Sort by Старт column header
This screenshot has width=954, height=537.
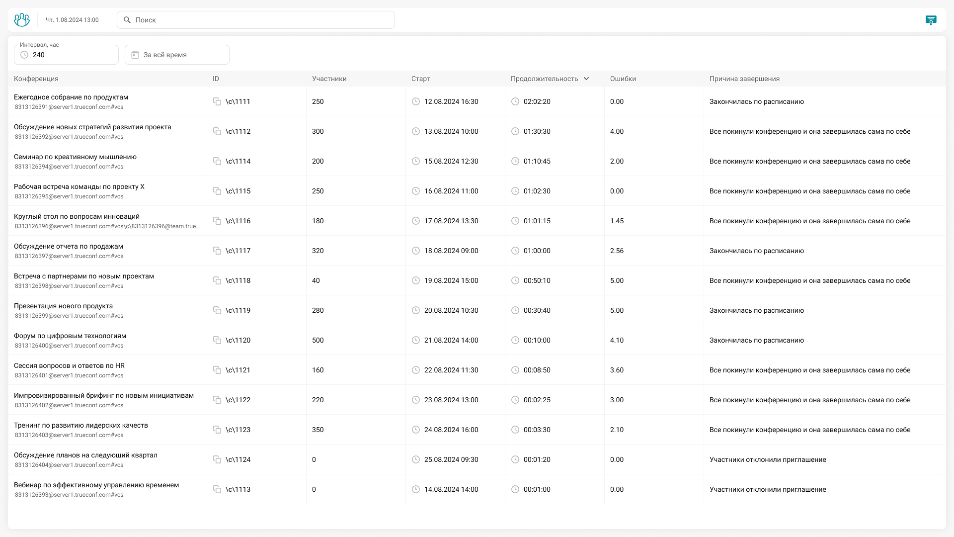click(x=420, y=79)
